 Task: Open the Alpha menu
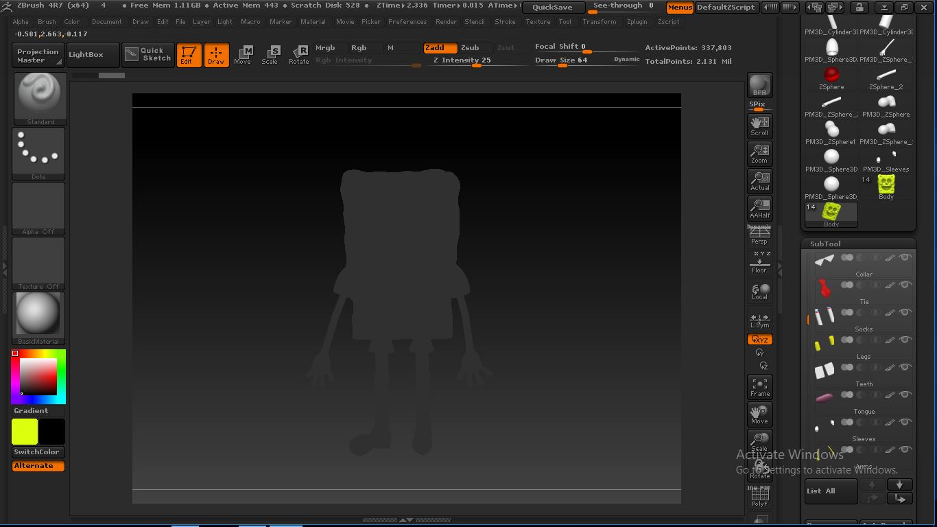pos(21,21)
